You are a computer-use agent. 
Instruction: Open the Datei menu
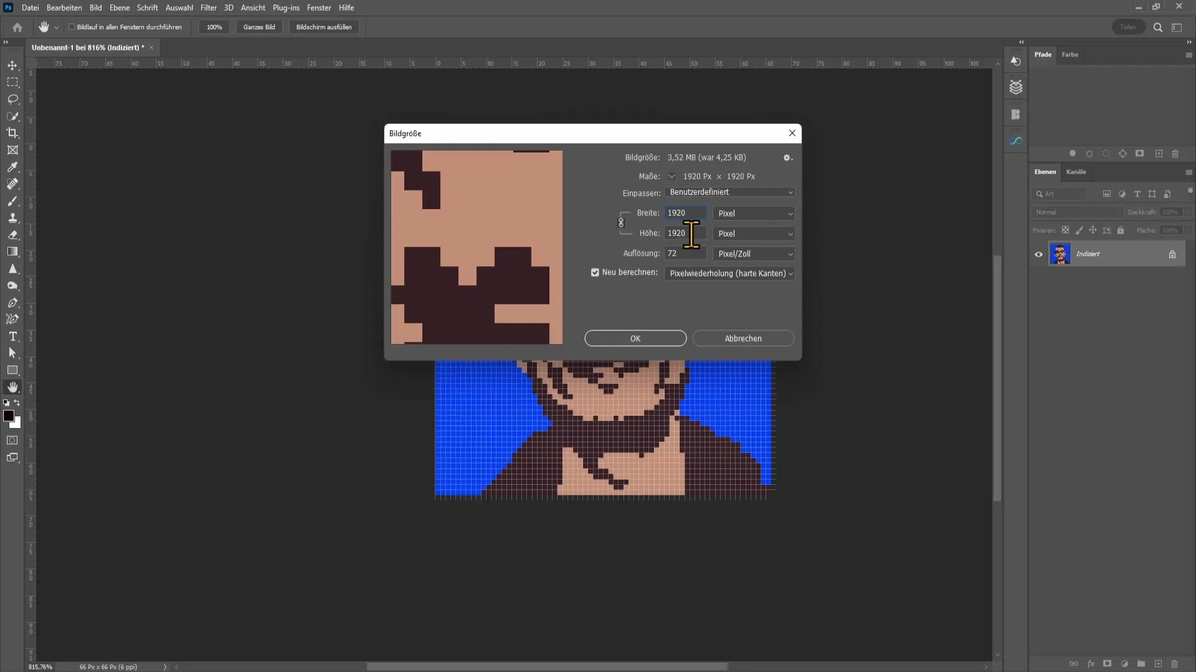pos(30,7)
